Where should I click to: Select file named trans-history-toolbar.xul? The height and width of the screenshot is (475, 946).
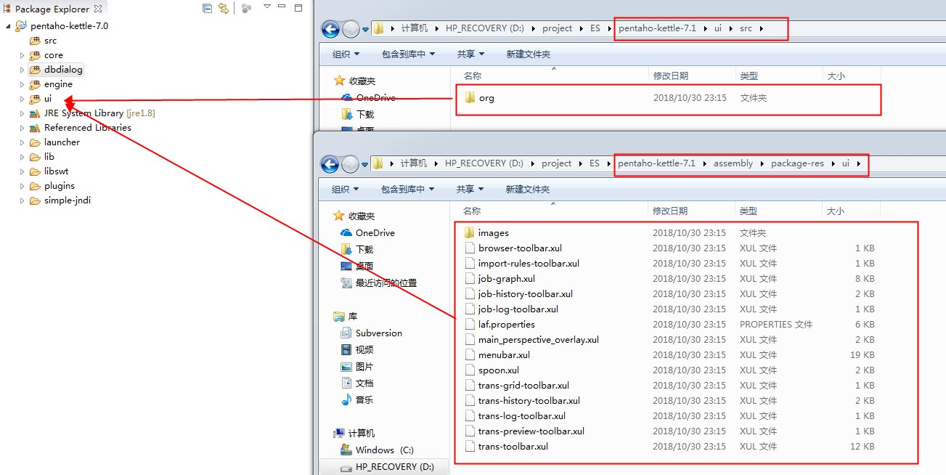(x=529, y=401)
